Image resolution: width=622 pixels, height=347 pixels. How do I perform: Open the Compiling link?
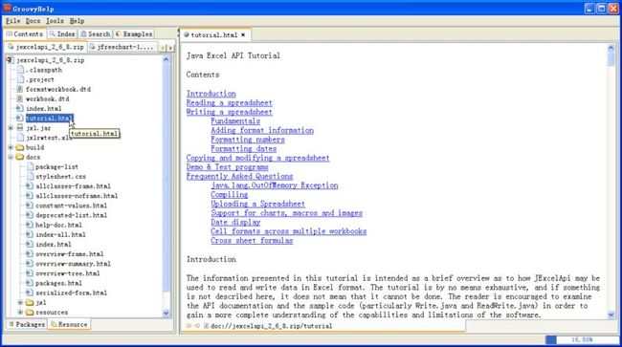point(230,194)
